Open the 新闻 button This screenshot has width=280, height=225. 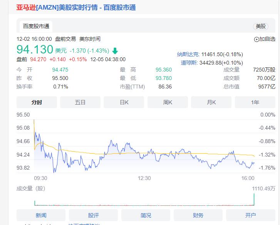pyautogui.click(x=41, y=215)
